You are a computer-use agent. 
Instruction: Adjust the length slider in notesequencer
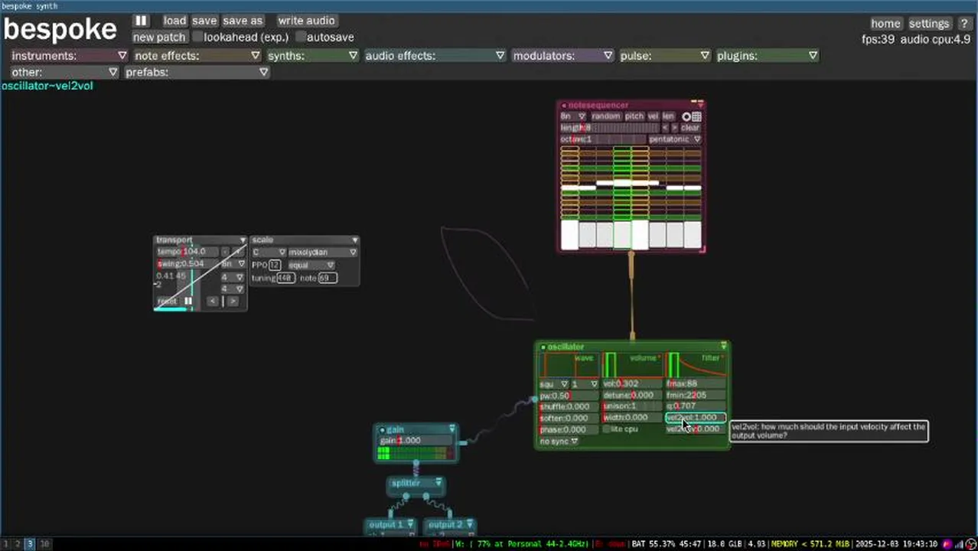[608, 128]
